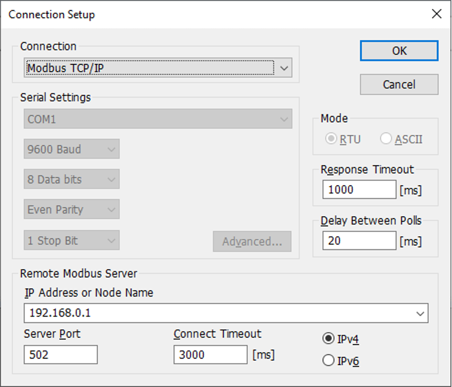The height and width of the screenshot is (387, 452).
Task: Click the Advanced... serial settings button
Action: (x=252, y=242)
